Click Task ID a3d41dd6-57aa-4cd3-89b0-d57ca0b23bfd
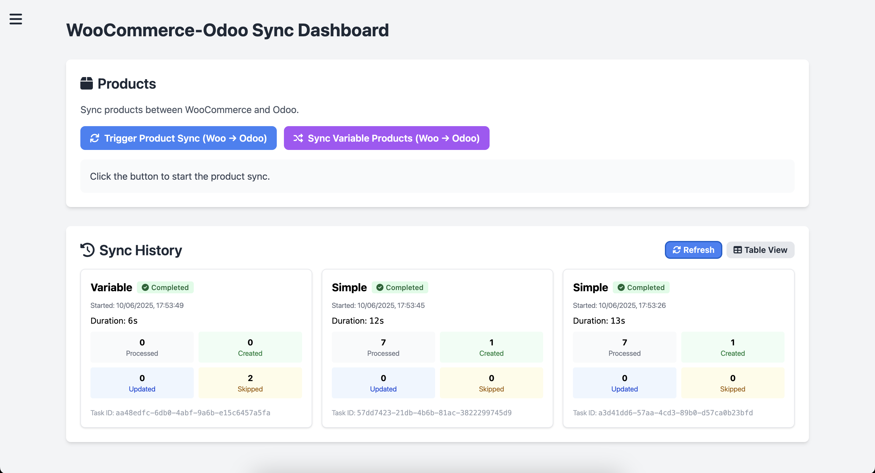Image resolution: width=875 pixels, height=473 pixels. coord(663,413)
